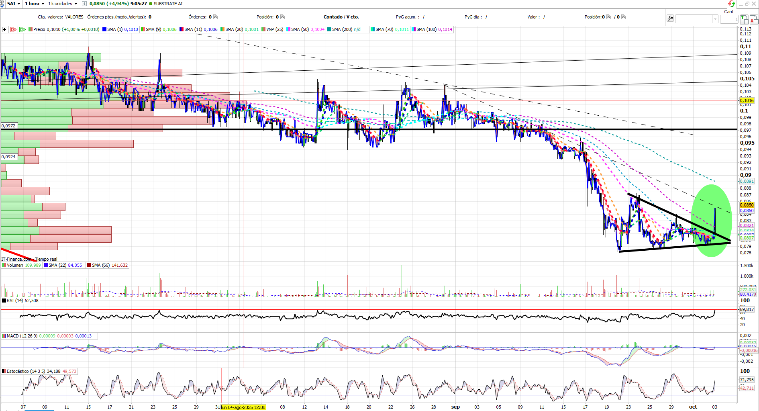This screenshot has height=411, width=759.
Task: Open the 1 k unidades dropdown
Action: pyautogui.click(x=63, y=4)
